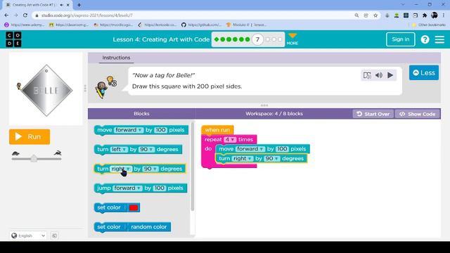Select the set color random color block
This screenshot has height=253, width=450.
pos(132,227)
